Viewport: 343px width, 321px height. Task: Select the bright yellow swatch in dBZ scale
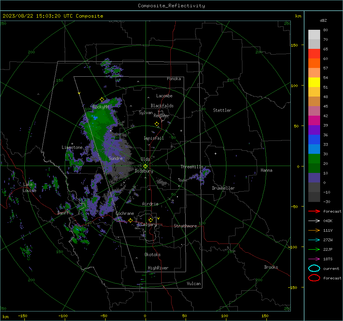coord(314,82)
